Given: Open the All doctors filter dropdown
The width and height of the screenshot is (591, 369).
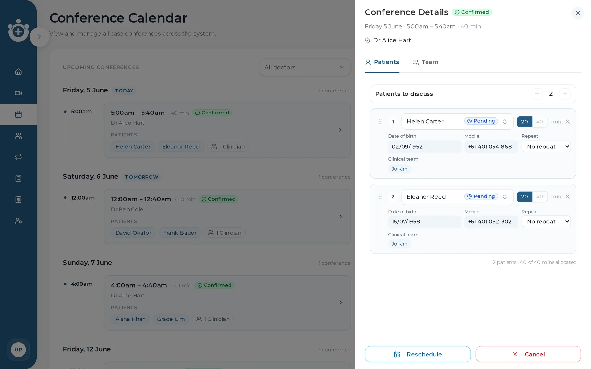Looking at the screenshot, I should click(x=305, y=67).
